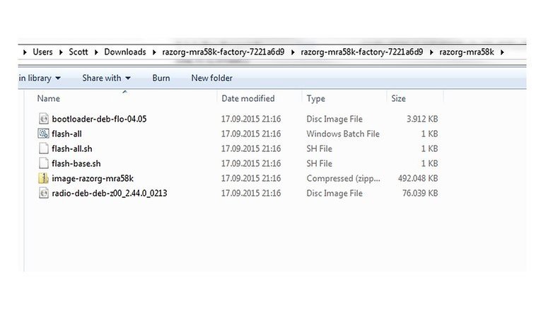Select the flash-all file name
The height and width of the screenshot is (311, 553).
pos(66,134)
